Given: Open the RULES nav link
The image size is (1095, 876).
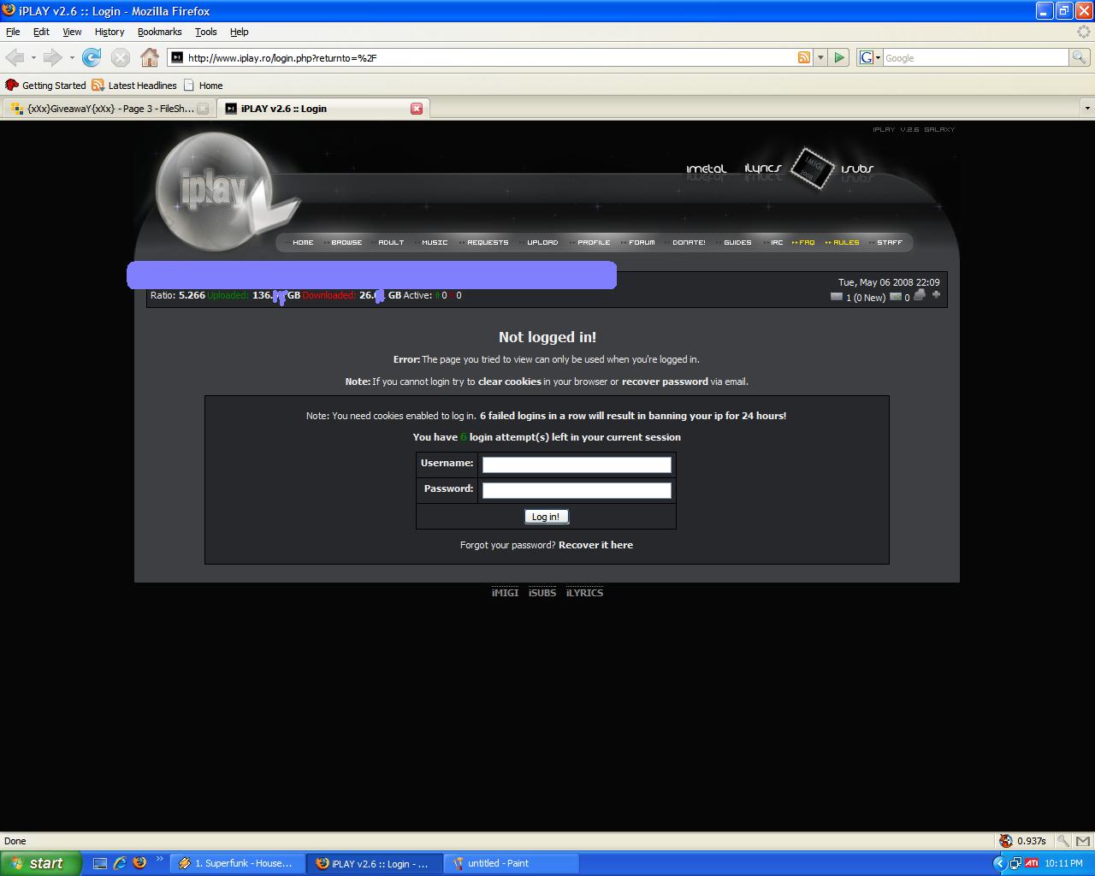Looking at the screenshot, I should [x=846, y=242].
